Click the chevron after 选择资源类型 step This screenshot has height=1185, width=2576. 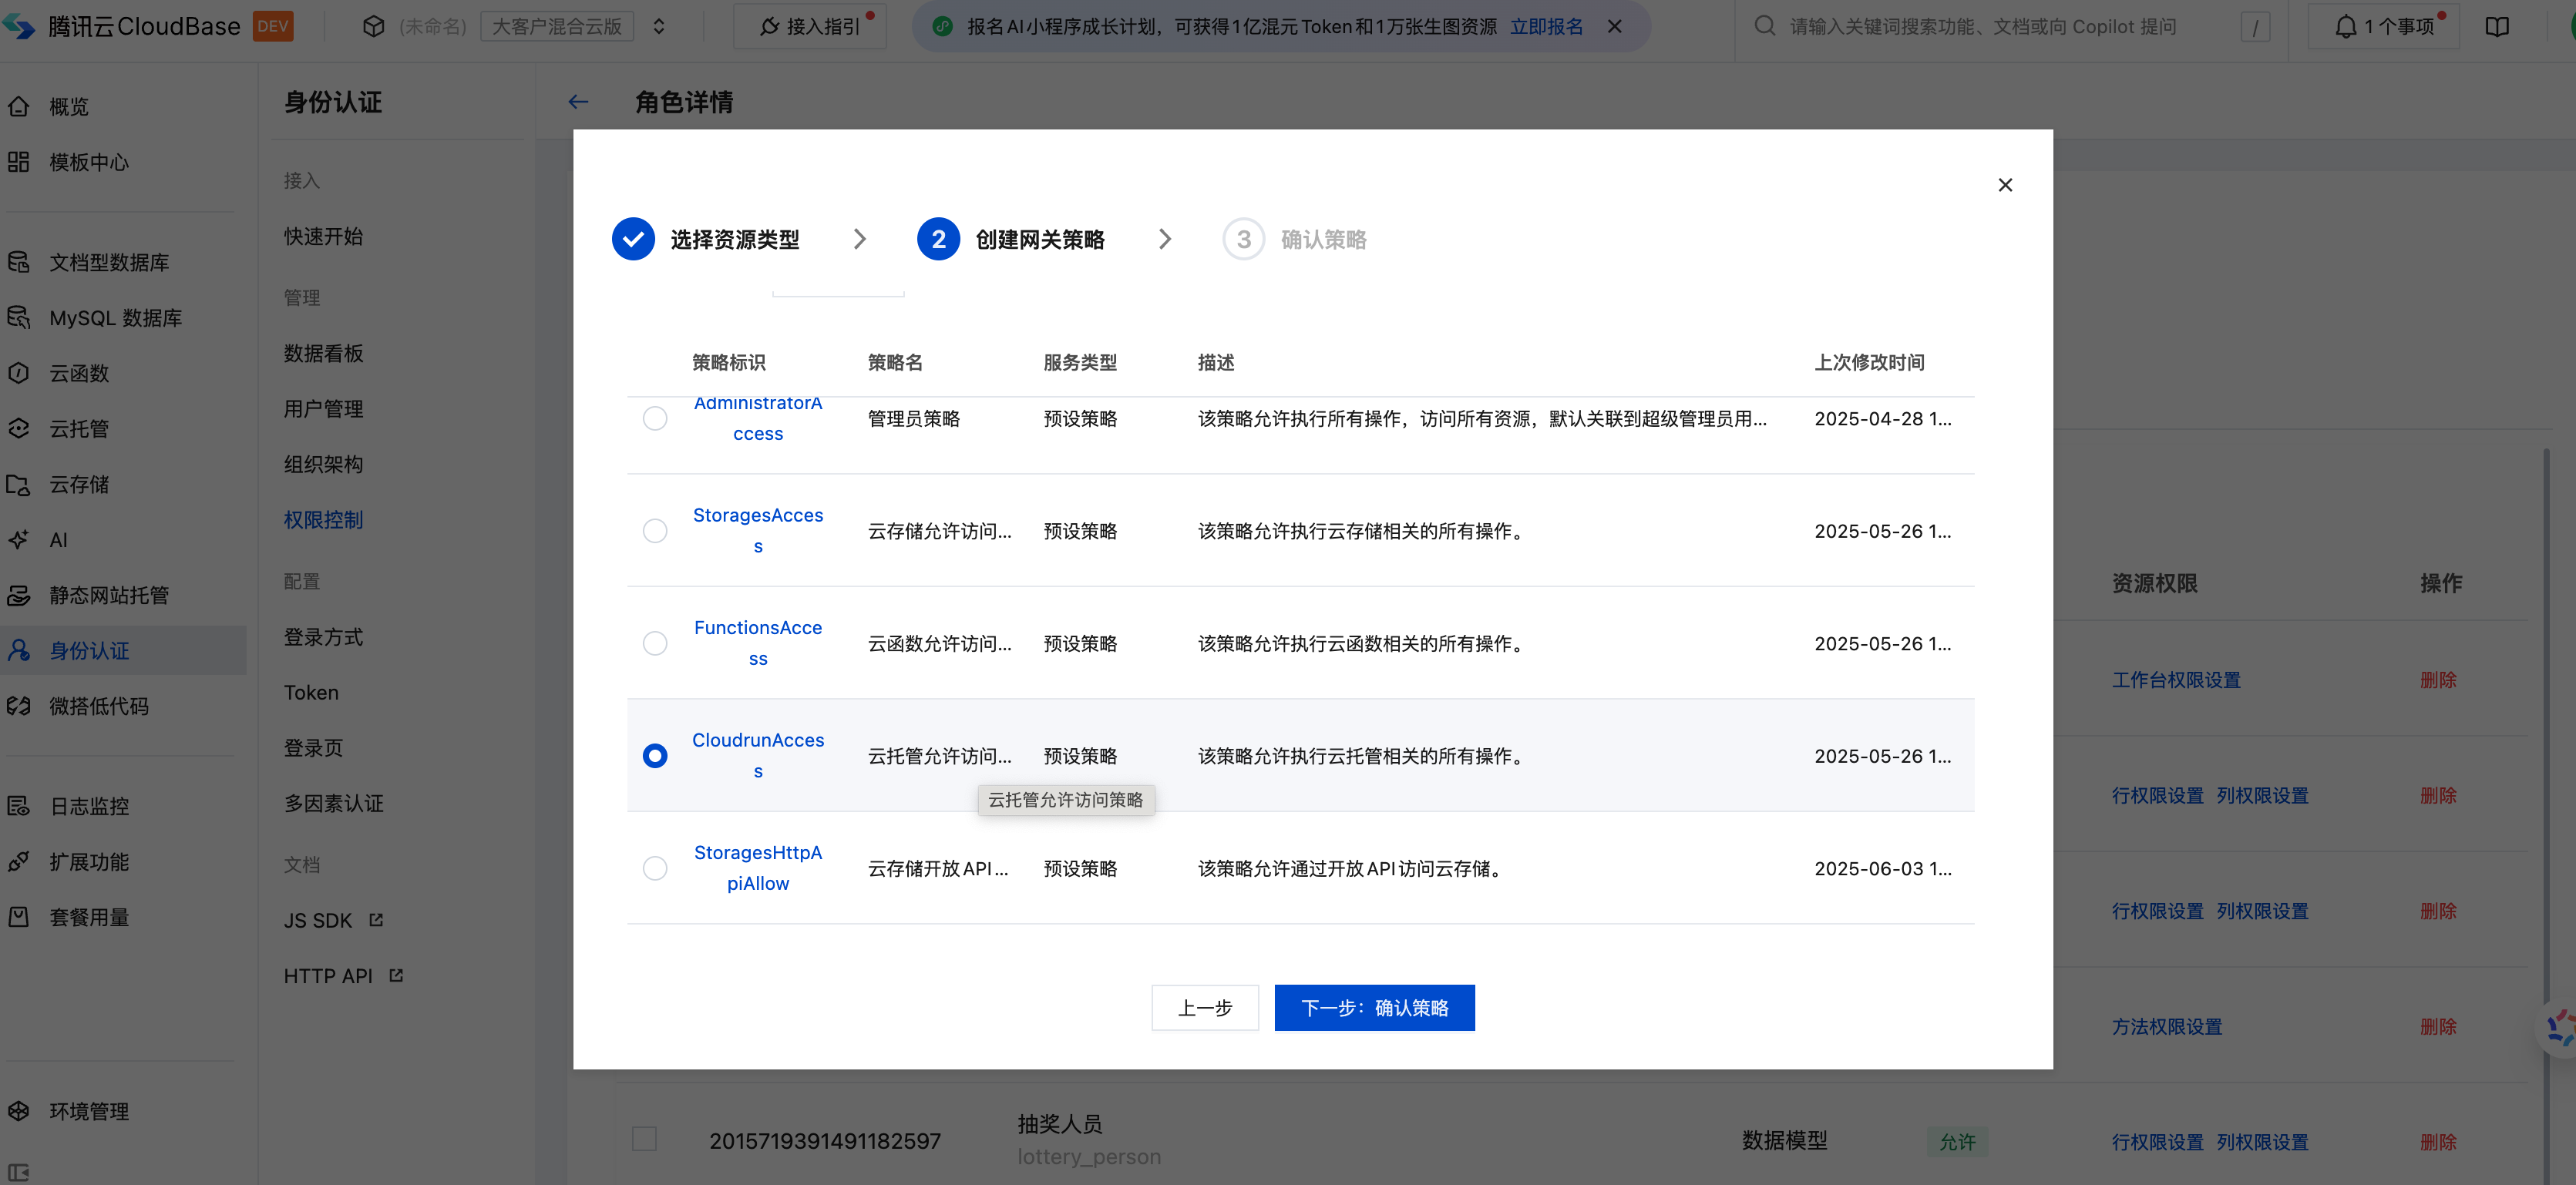tap(859, 239)
